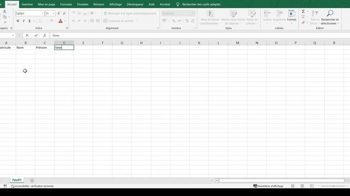Screen dimensions: 350x196
Task: Click the scroll-left arrow of horizontal scrollbar
Action: pos(217,180)
